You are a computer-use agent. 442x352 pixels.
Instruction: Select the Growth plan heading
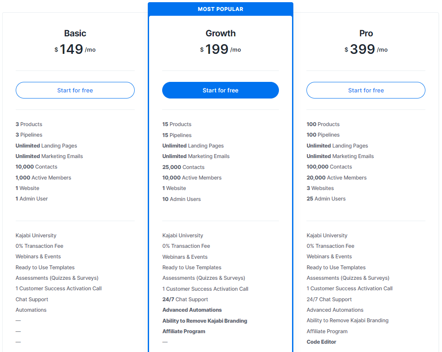click(220, 33)
